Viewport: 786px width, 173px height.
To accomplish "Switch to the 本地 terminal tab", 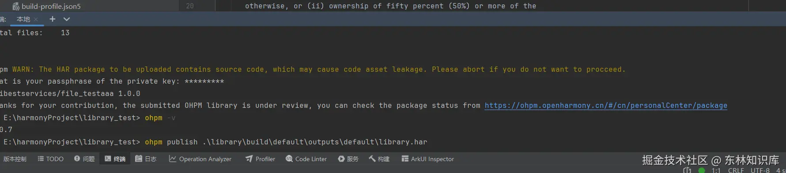I will tap(23, 19).
